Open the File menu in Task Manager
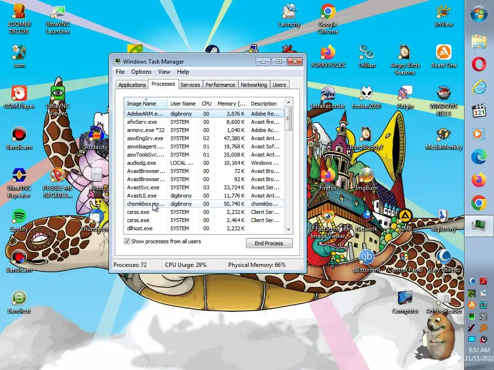Viewport: 494px width, 370px height. pyautogui.click(x=120, y=72)
